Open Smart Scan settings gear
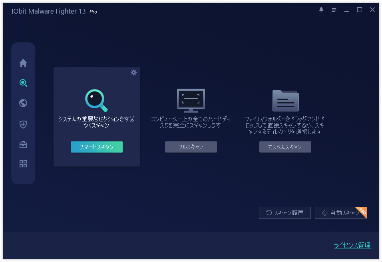 (133, 72)
